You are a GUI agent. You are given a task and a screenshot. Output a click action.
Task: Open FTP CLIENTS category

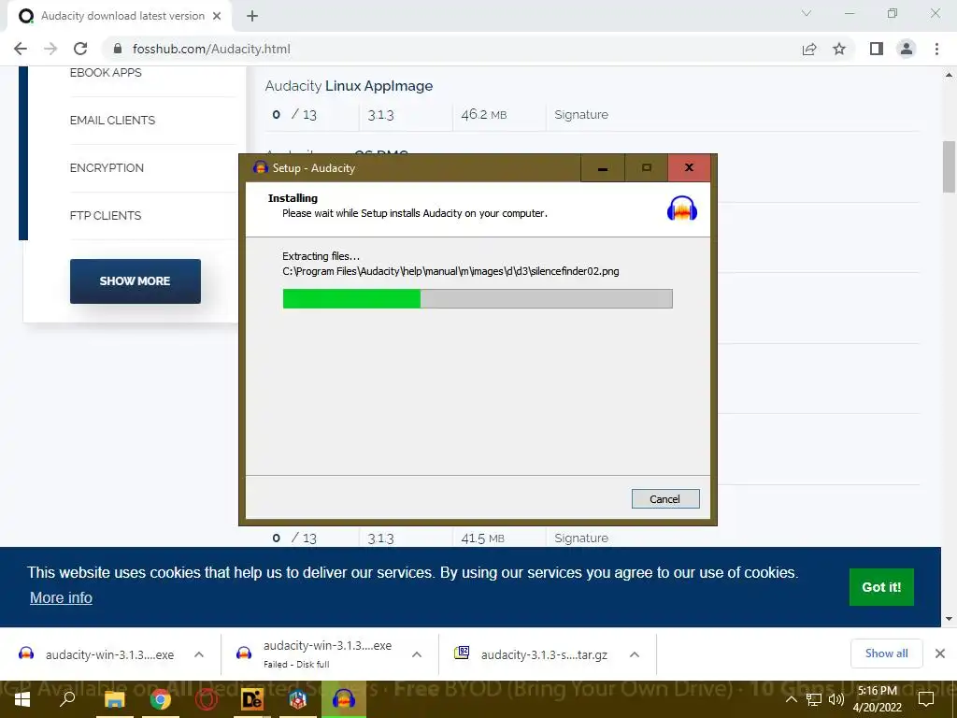tap(106, 216)
